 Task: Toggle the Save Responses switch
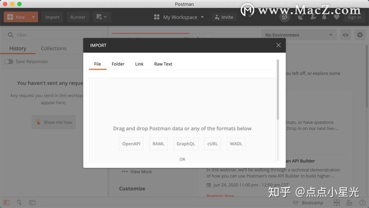(x=9, y=62)
